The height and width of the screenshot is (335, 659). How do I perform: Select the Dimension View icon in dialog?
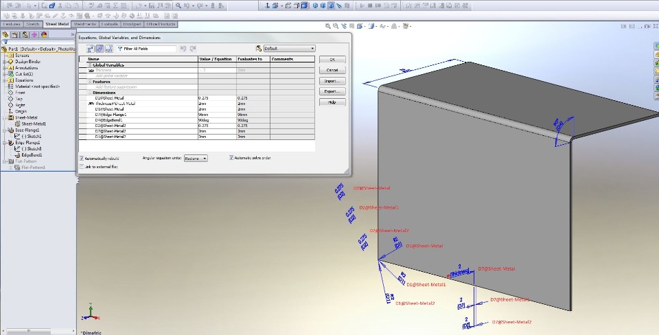click(100, 49)
